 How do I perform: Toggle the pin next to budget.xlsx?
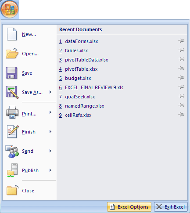coord(181,78)
